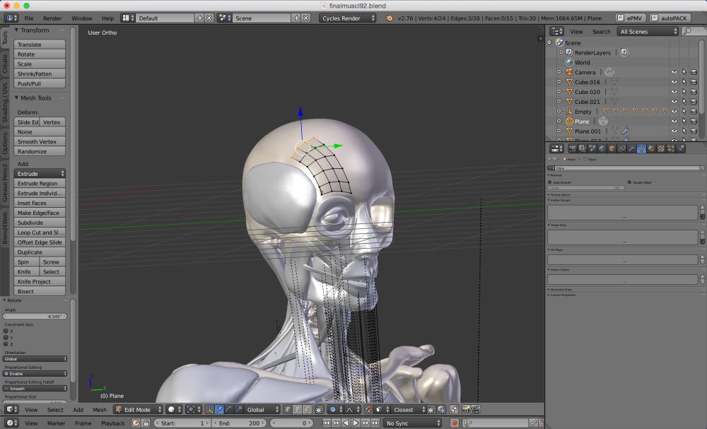Image resolution: width=707 pixels, height=429 pixels.
Task: Click the OpenGL render animation clapper icon
Action: 475,410
